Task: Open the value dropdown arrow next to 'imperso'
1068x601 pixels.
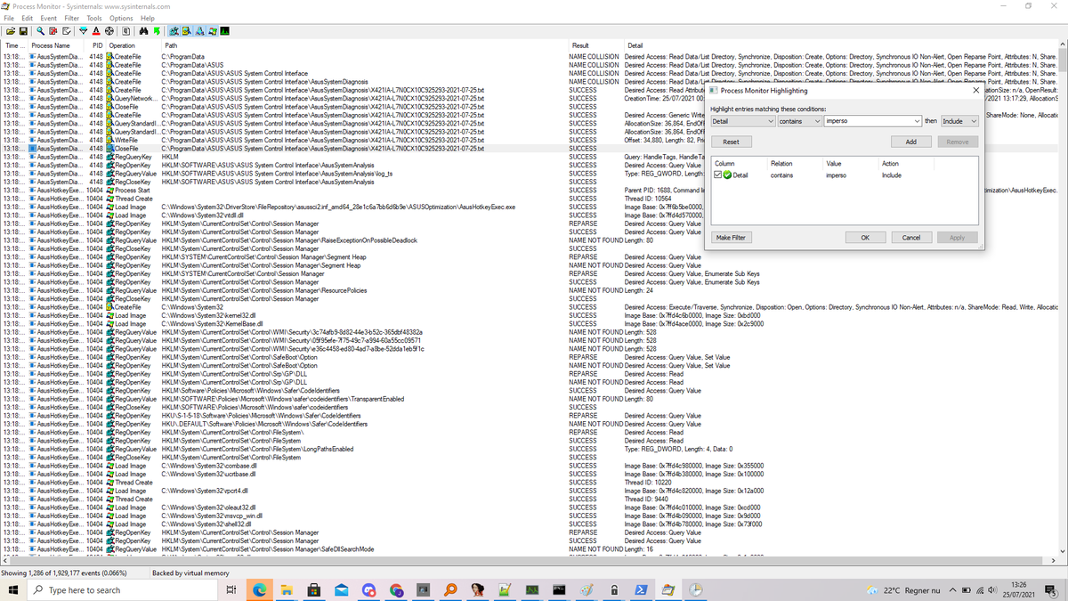Action: point(916,121)
